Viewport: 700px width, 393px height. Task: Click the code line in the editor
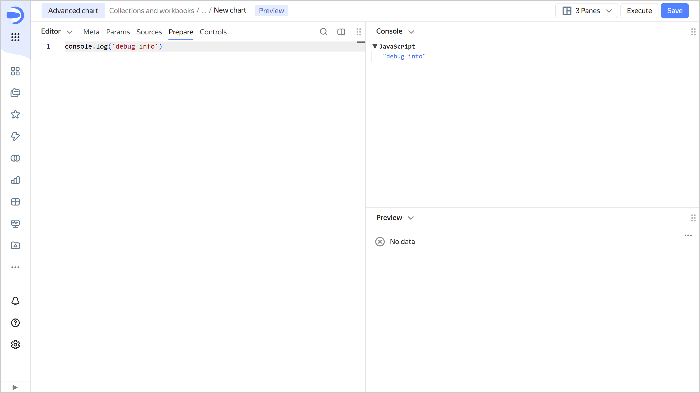(x=113, y=46)
